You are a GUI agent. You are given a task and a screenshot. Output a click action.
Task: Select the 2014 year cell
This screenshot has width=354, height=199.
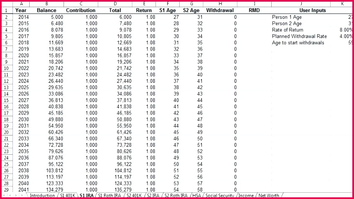(x=23, y=17)
